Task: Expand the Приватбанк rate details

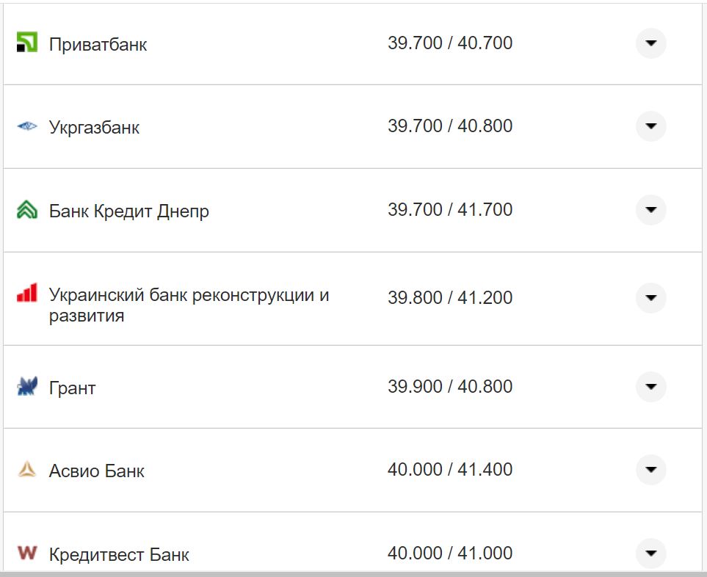Action: 650,44
